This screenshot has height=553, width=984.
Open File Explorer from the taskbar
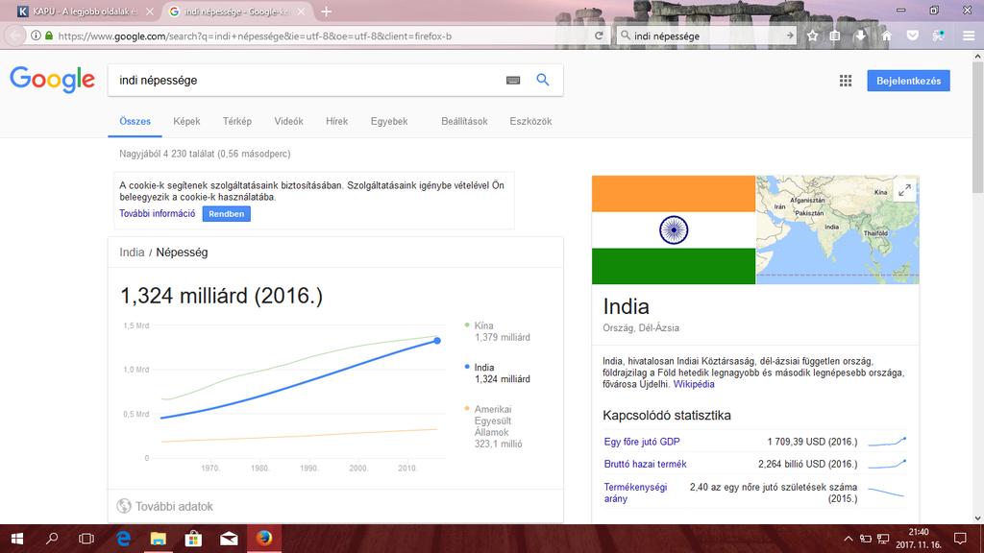[x=159, y=539]
